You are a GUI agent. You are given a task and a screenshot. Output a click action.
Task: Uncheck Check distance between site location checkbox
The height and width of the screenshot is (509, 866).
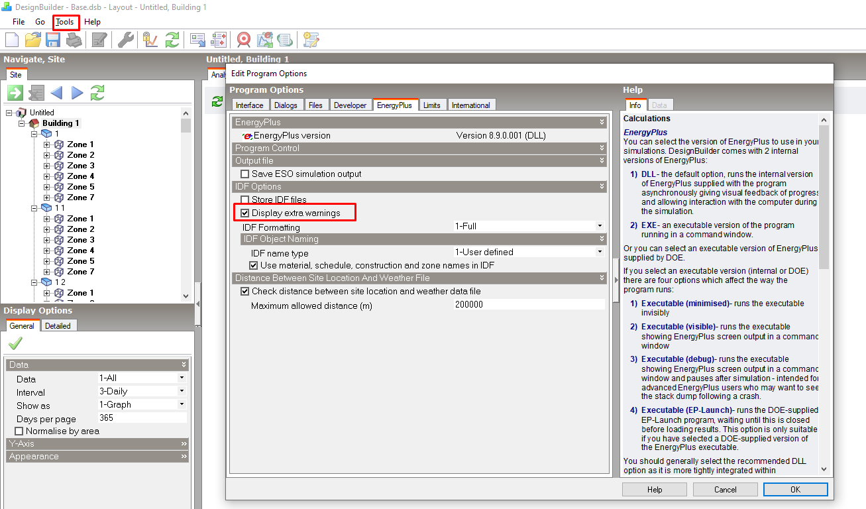click(x=245, y=291)
